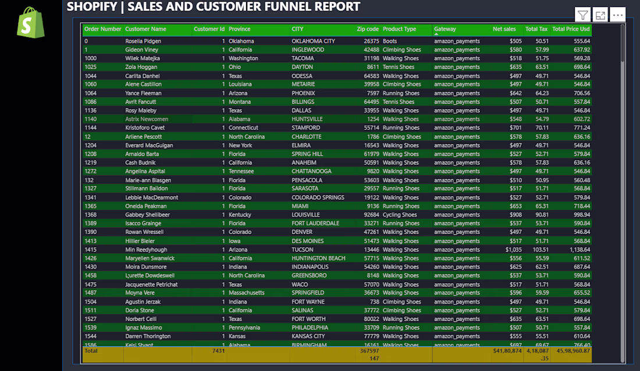This screenshot has height=371, width=640.
Task: Sort by the Province column header
Action: (239, 29)
